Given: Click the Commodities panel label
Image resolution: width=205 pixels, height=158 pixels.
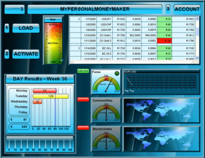Looking at the screenshot, I should pyautogui.click(x=102, y=100).
